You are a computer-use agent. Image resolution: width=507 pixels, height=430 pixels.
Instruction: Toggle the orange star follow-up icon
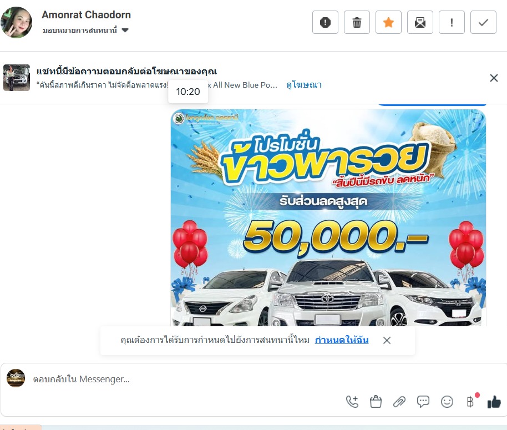pos(388,22)
